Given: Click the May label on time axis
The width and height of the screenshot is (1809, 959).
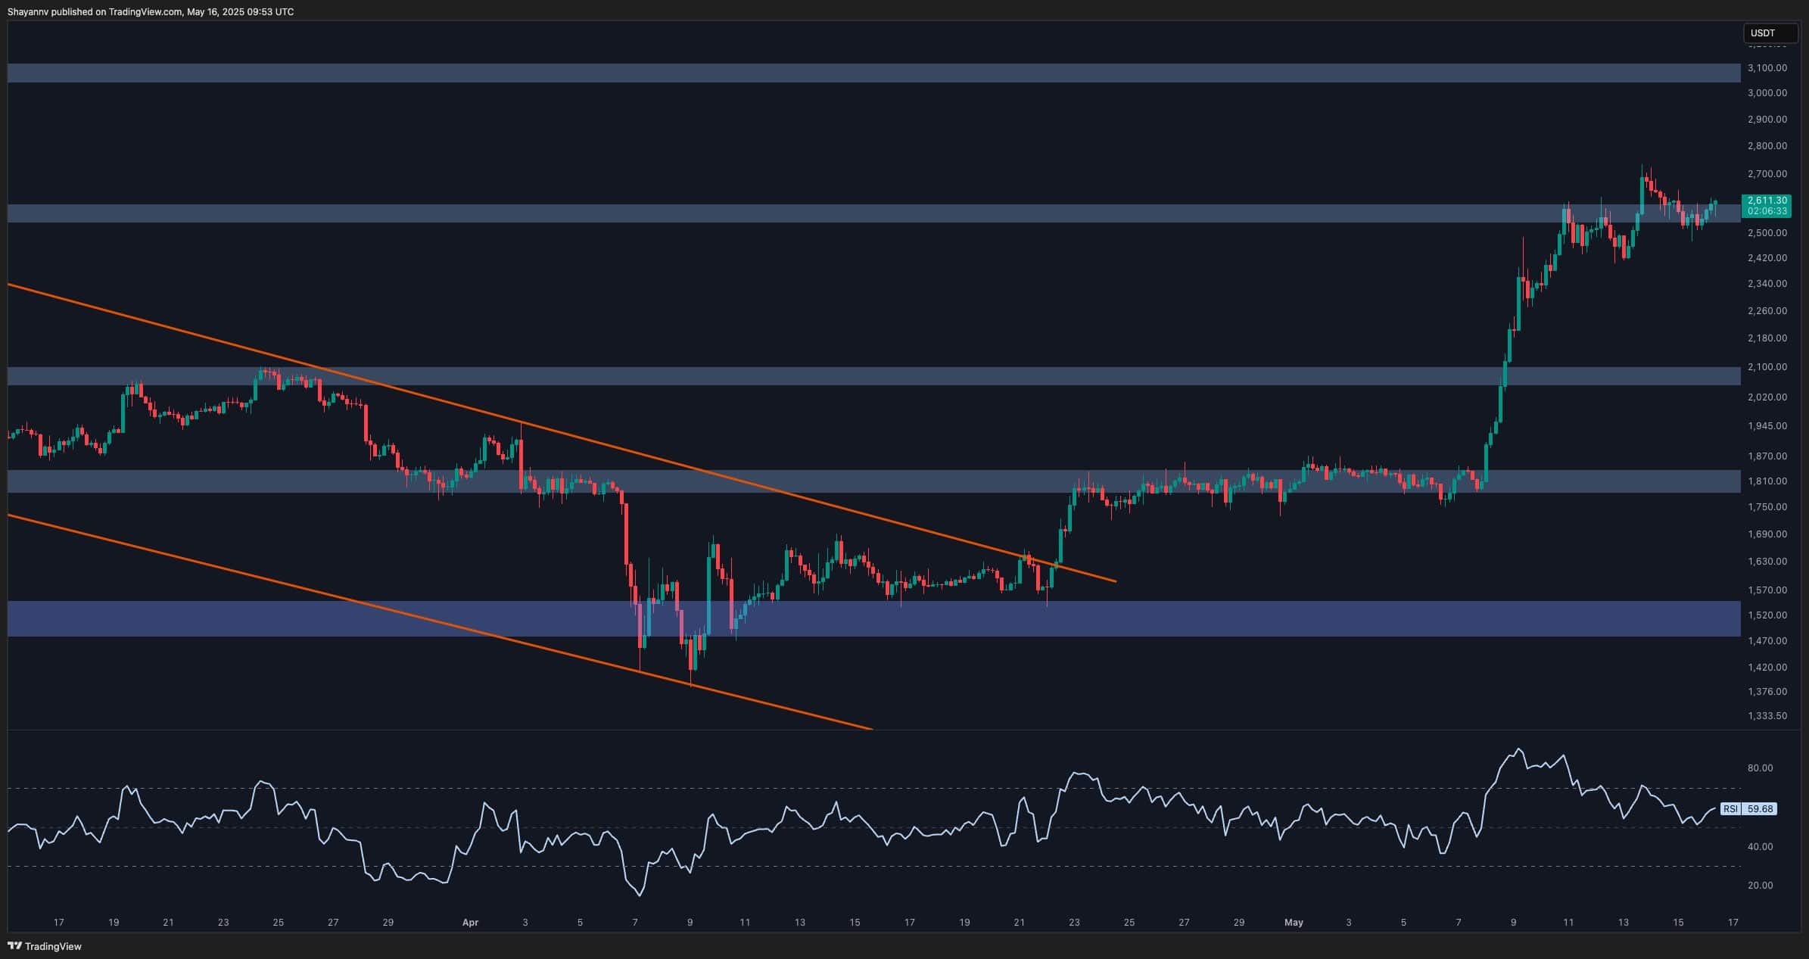Looking at the screenshot, I should [x=1294, y=922].
